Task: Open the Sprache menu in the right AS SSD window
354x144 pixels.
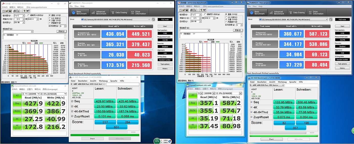Action: click(x=293, y=82)
